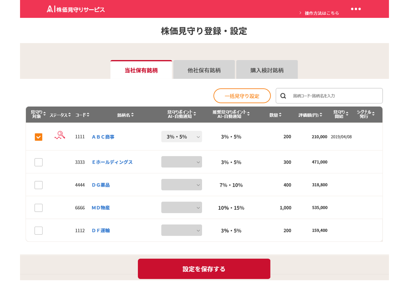
Task: Open the watch point dropdown for DG薬品
Action: [181, 185]
